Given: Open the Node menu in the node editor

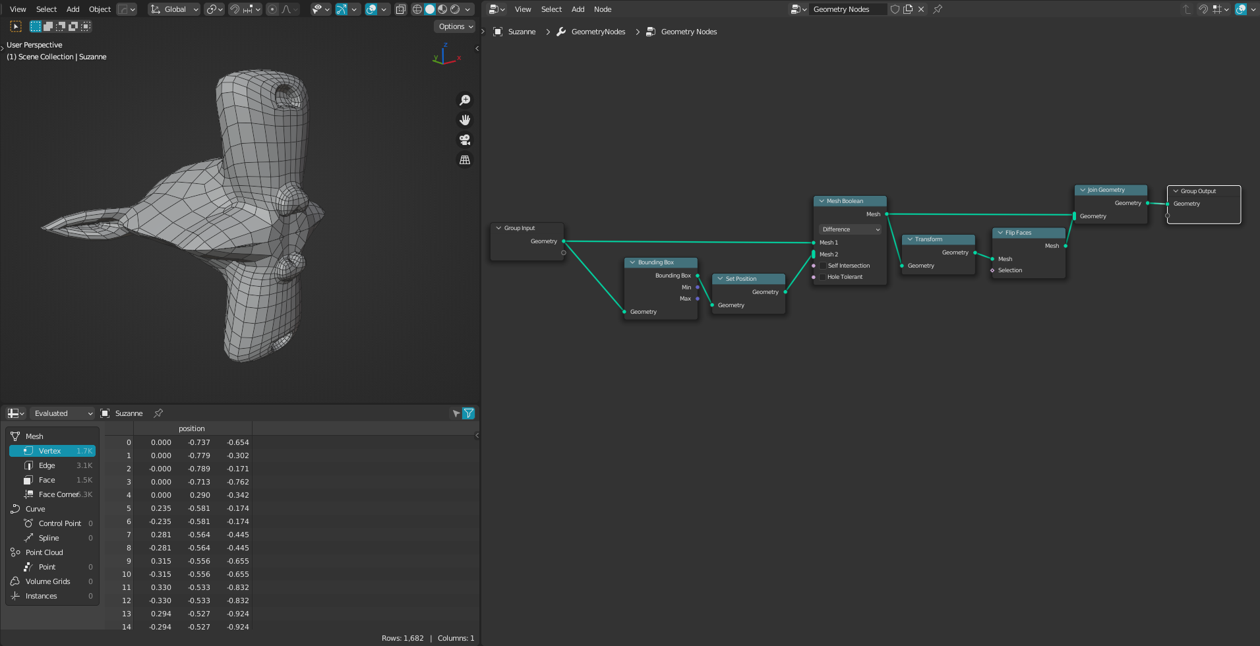Looking at the screenshot, I should 602,9.
